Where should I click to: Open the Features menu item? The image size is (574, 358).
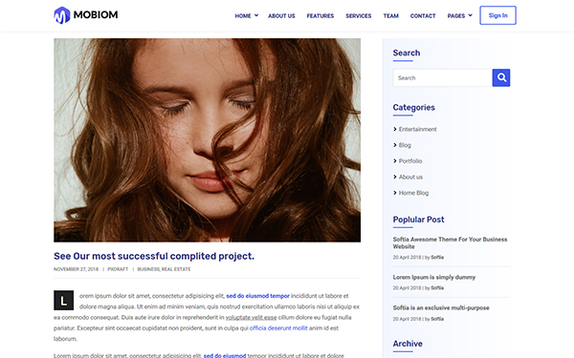pyautogui.click(x=320, y=15)
